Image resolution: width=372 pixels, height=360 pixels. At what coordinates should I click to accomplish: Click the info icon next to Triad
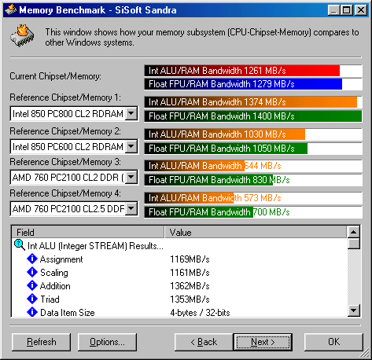point(32,299)
